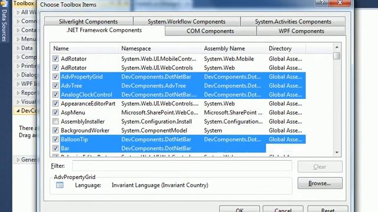The height and width of the screenshot is (212, 378).
Task: Expand the Common Controls toolbox group
Action: (18, 21)
